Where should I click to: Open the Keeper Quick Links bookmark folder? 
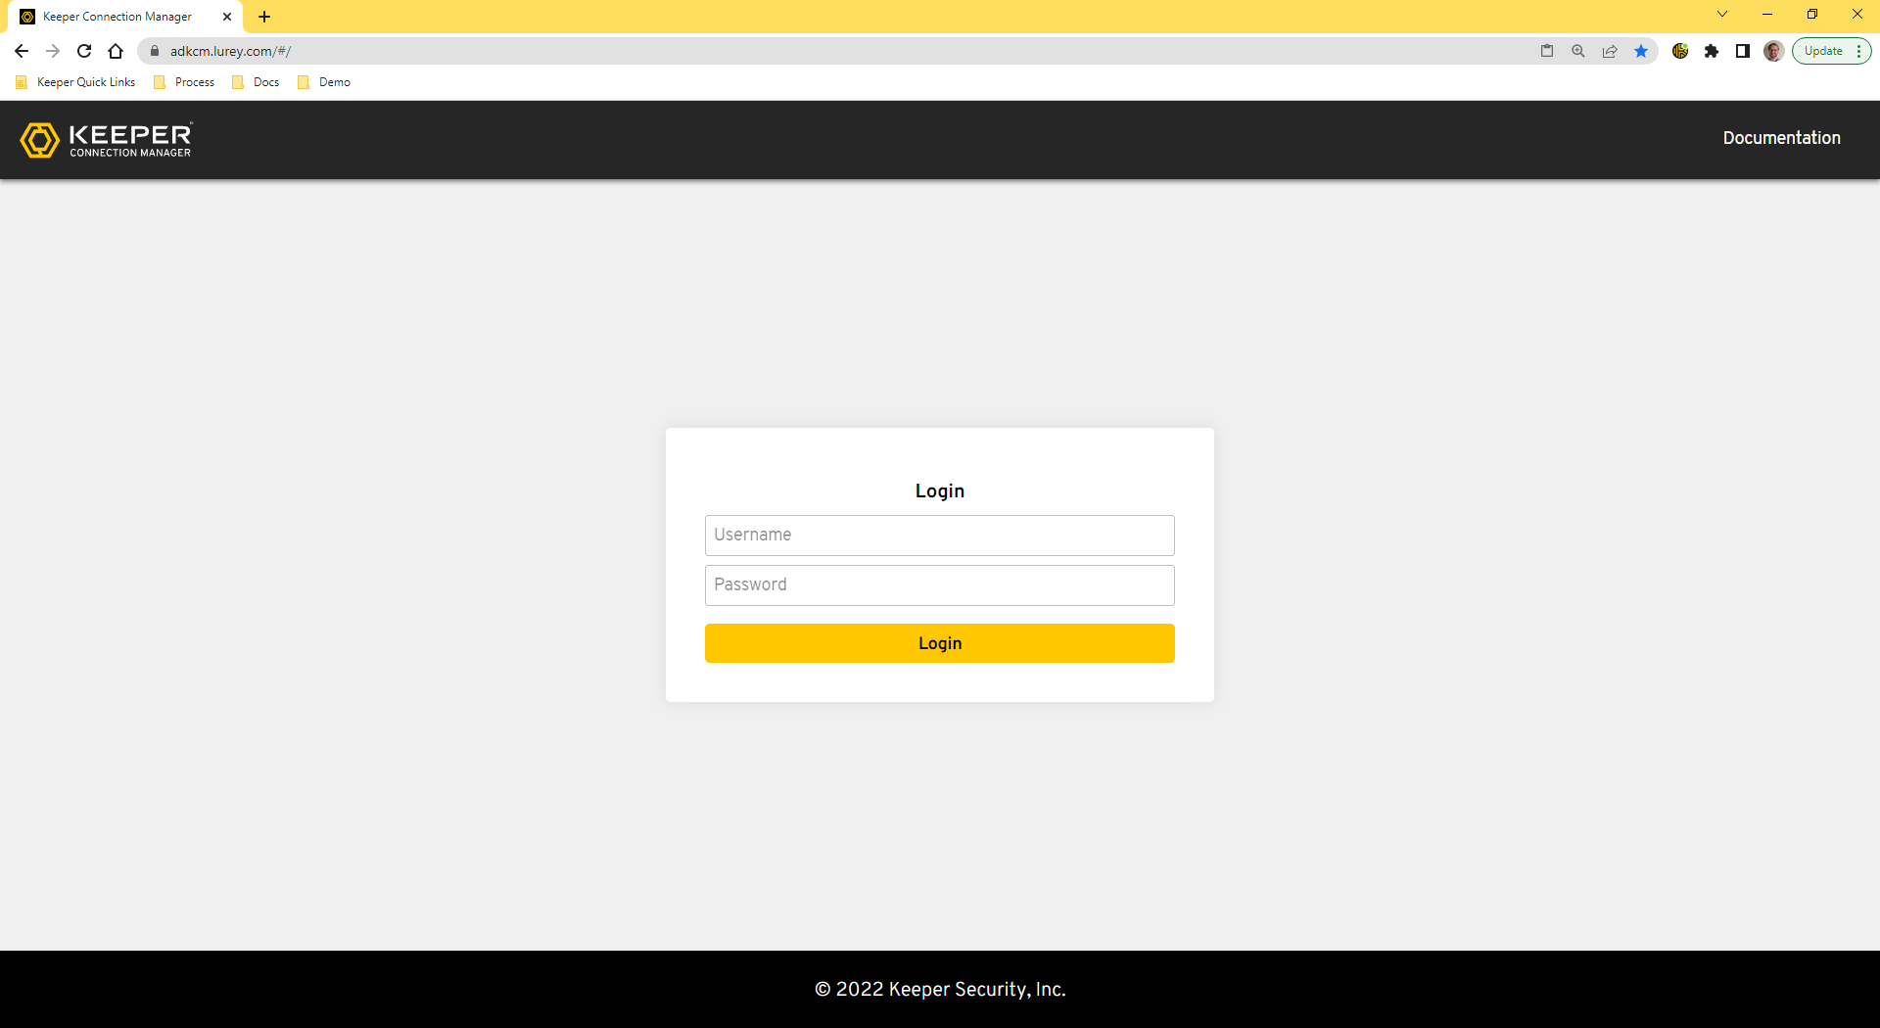pyautogui.click(x=76, y=82)
